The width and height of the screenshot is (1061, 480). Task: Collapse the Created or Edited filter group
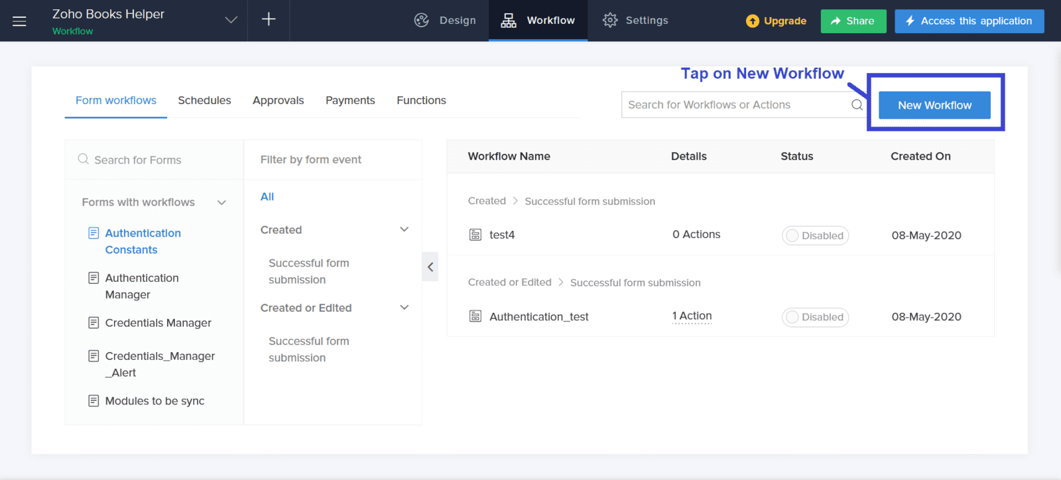404,308
